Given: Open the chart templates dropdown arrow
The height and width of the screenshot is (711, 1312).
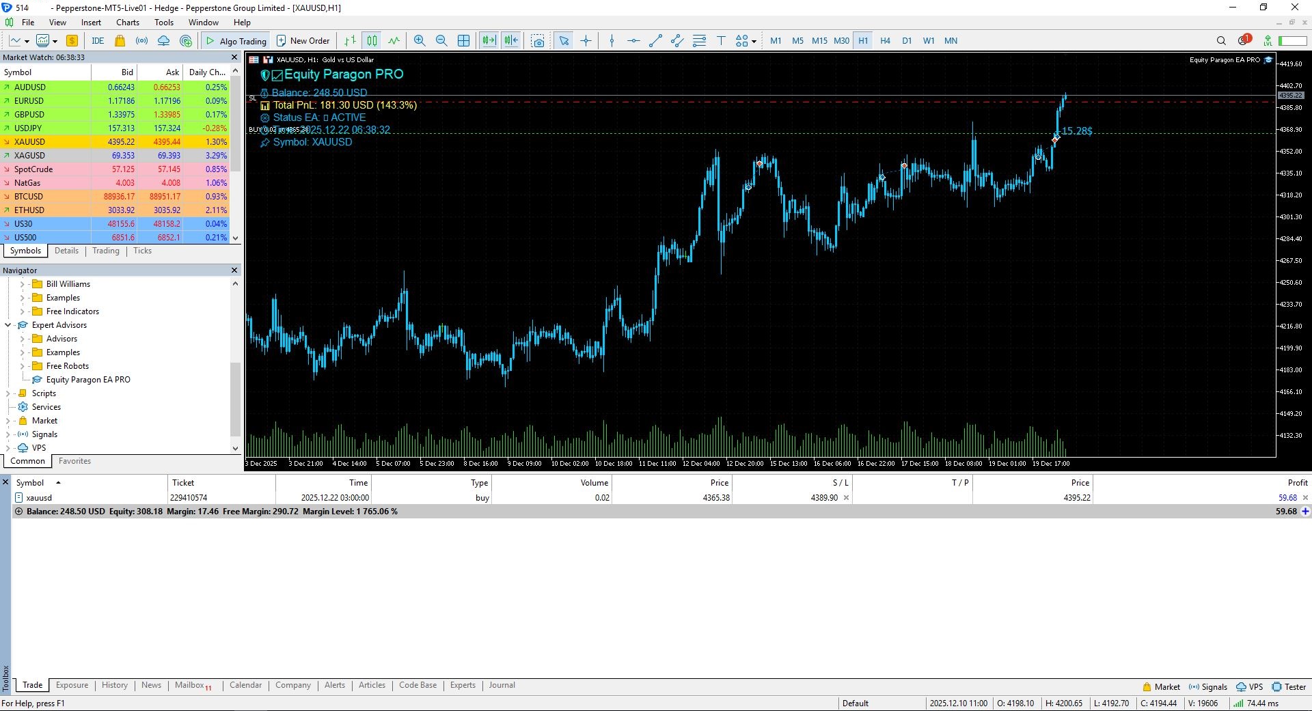Looking at the screenshot, I should [x=55, y=41].
